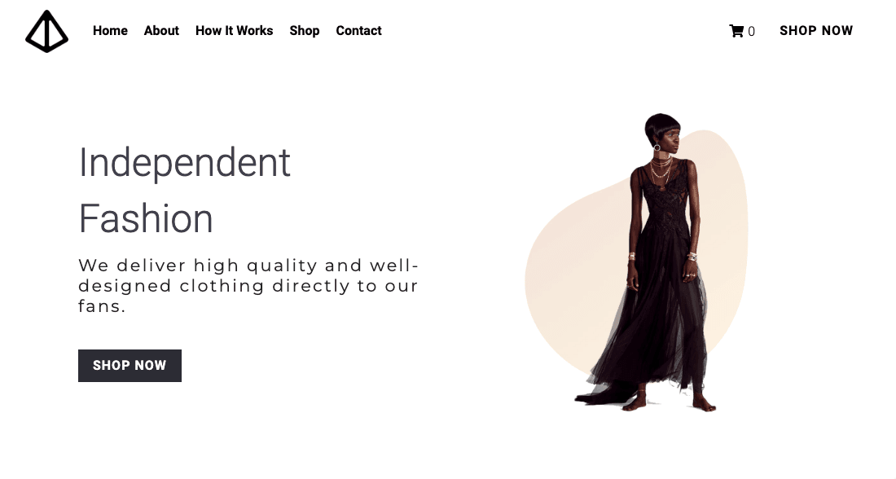
Task: Navigate to the Contact page
Action: [358, 31]
